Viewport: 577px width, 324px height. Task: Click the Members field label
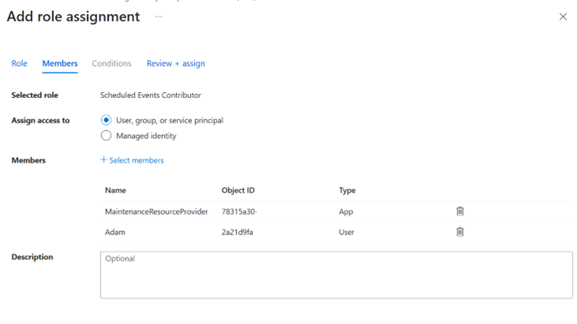(28, 160)
